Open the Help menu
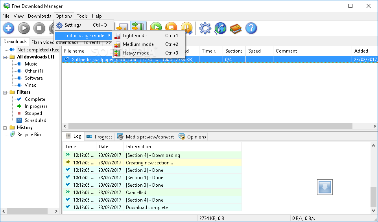The width and height of the screenshot is (378, 222). click(97, 16)
